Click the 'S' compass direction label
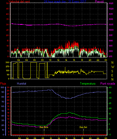Image resolution: width=117 pixels, height=139 pixels. point(112,71)
